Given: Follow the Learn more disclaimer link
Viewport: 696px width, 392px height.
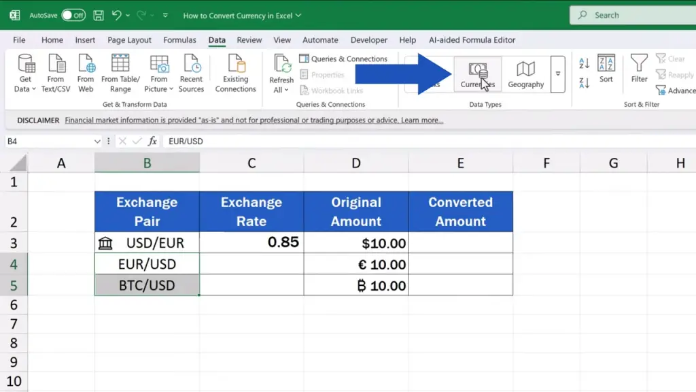Looking at the screenshot, I should 422,120.
